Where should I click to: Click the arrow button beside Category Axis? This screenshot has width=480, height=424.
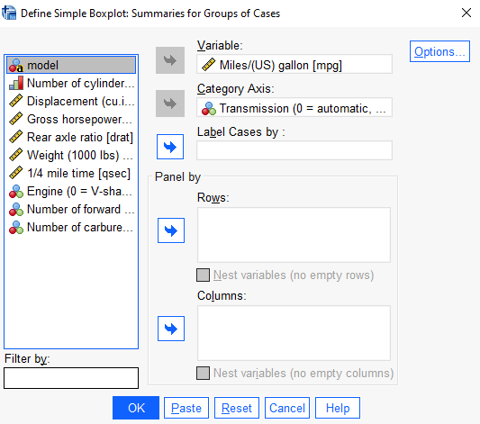(170, 104)
